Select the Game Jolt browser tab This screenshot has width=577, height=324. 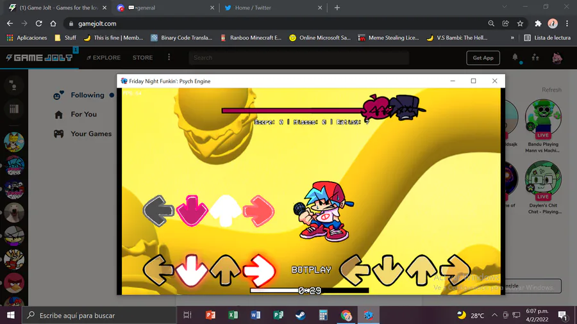click(58, 8)
